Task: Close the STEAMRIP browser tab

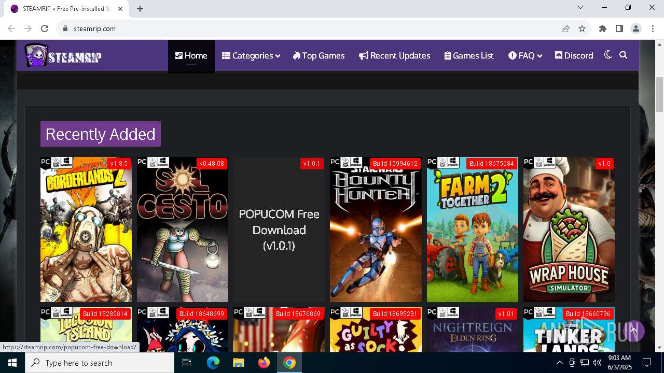Action: (120, 9)
